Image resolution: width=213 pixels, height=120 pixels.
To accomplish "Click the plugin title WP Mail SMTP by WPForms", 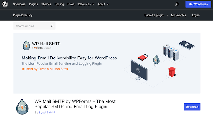I will coord(75,104).
